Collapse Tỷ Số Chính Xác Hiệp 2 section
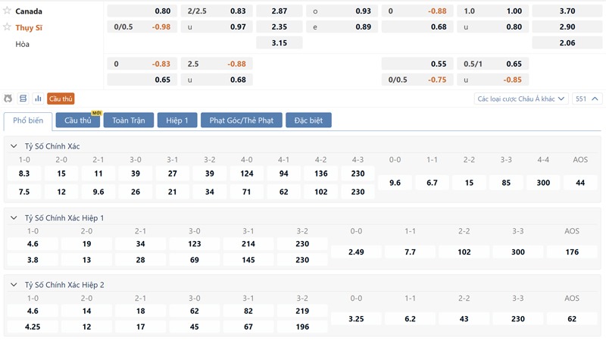 [x=14, y=285]
